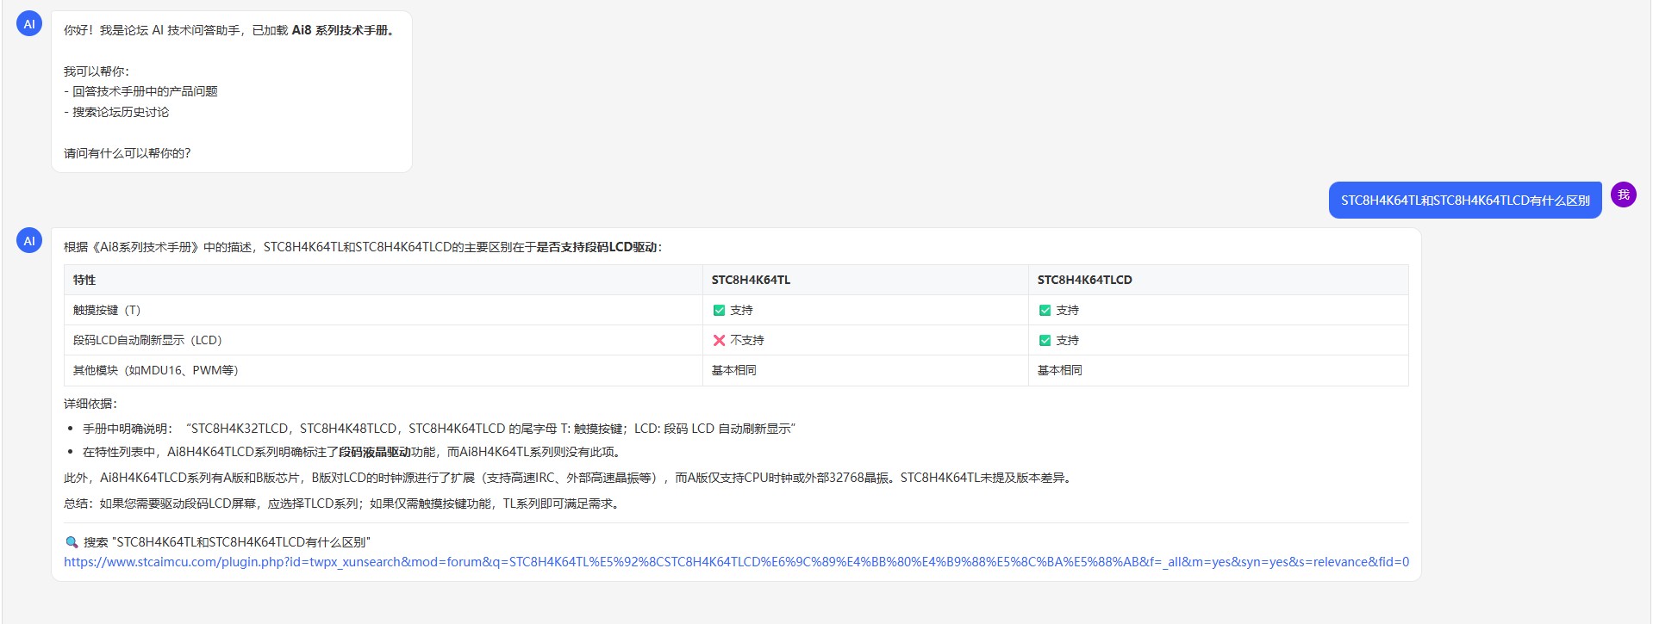Image resolution: width=1653 pixels, height=624 pixels.
Task: Click the green check icon in 触摸按键 row under STC8H4K64TL
Action: click(719, 310)
